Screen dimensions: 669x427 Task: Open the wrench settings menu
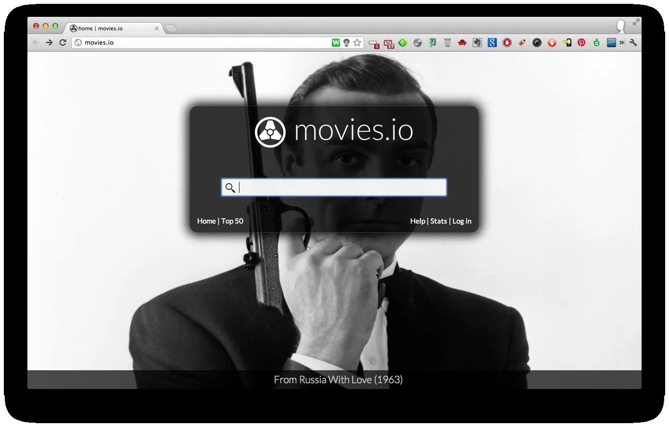[633, 43]
